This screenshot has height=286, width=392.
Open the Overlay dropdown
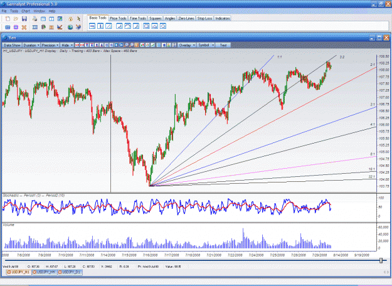[187, 45]
